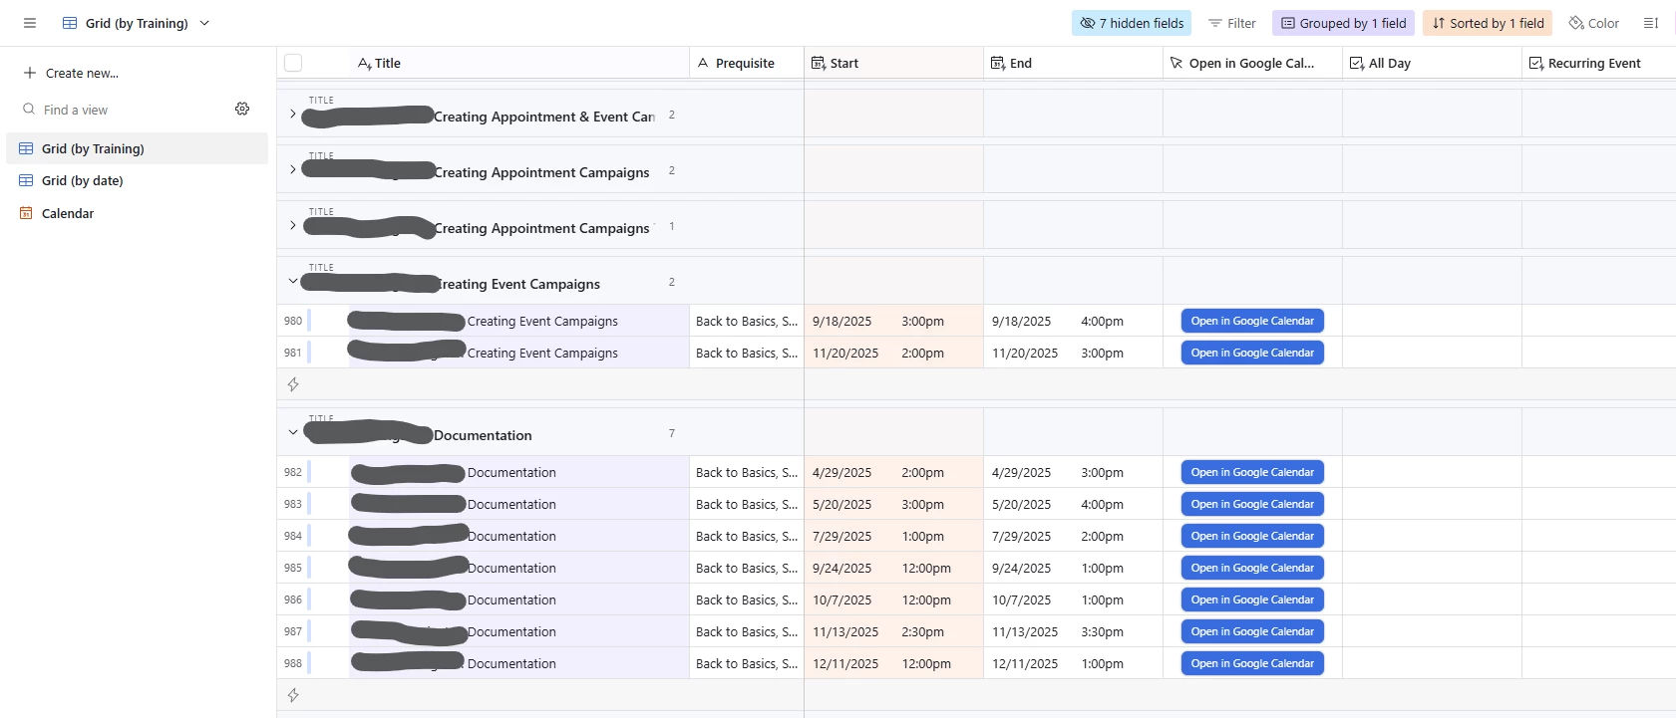Click calendar icon in End column header
This screenshot has width=1676, height=718.
[x=997, y=63]
